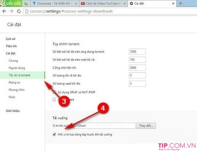This screenshot has height=153, width=197.
Task: Click label Số lượng seed tối đa
Action: pos(67,84)
